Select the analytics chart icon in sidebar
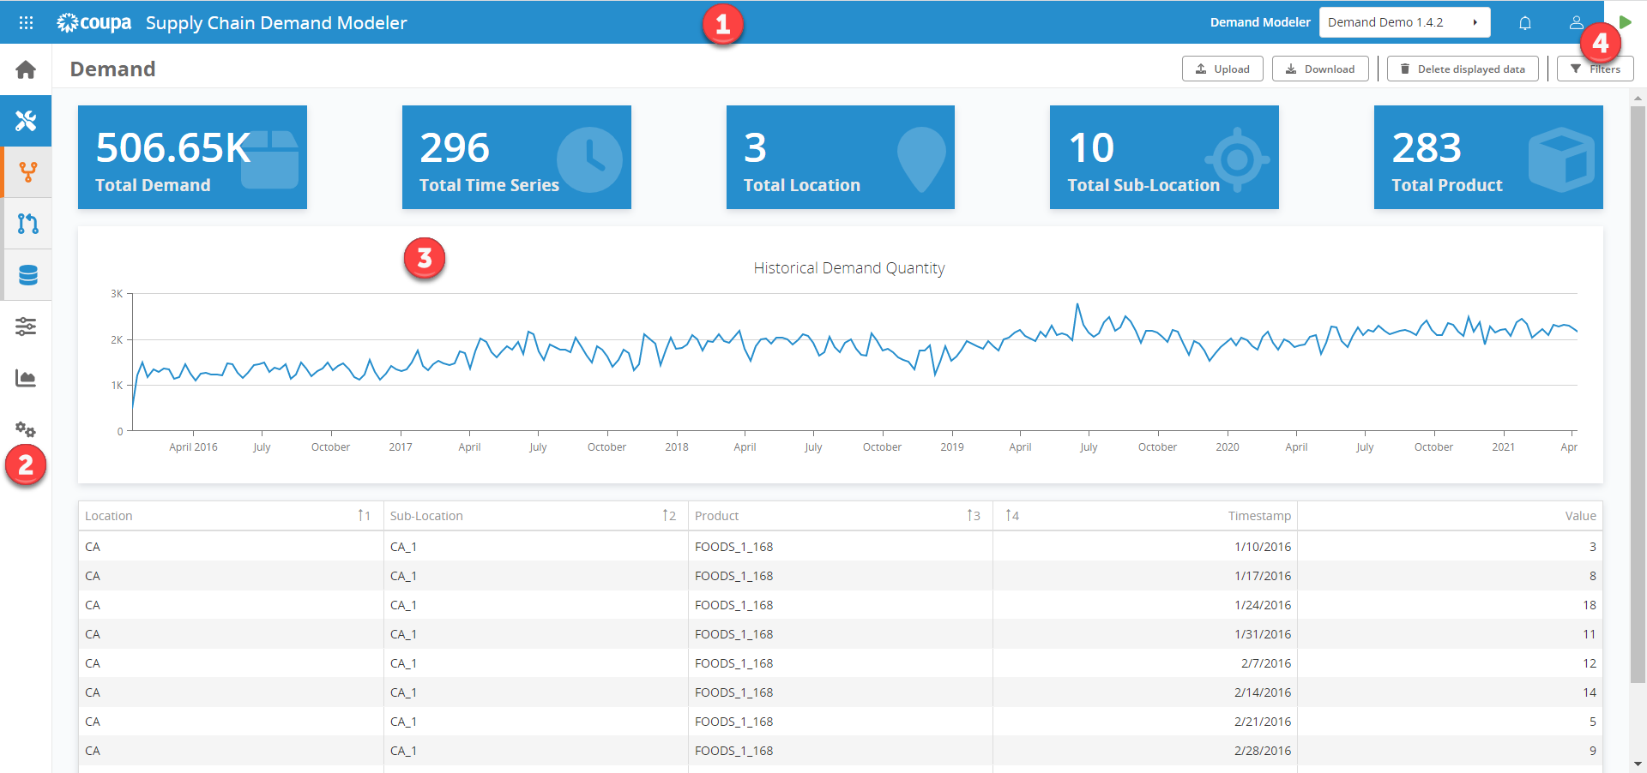Viewport: 1647px width, 773px height. (26, 378)
